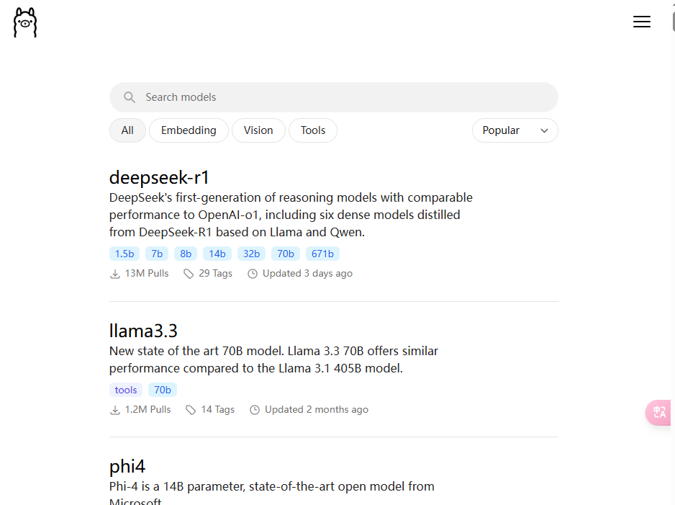Click the 70b tag of deepseek-r1
The width and height of the screenshot is (675, 505).
point(286,254)
